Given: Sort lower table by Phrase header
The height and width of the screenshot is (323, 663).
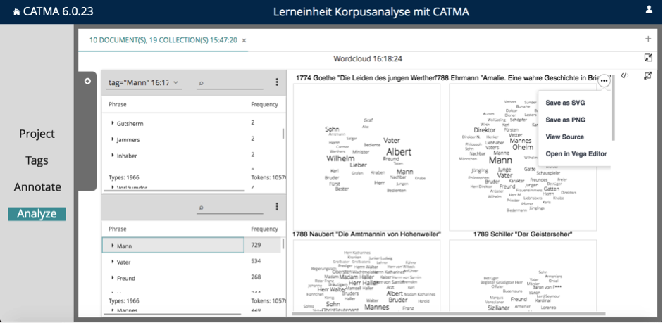Looking at the screenshot, I should pos(118,229).
